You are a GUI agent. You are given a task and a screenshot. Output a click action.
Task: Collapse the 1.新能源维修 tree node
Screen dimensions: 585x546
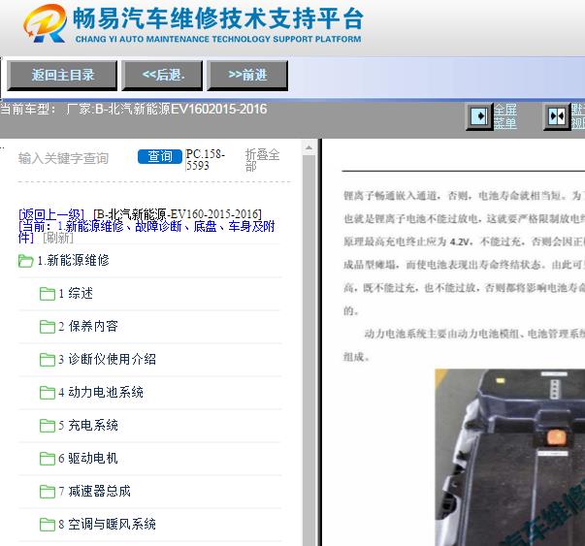click(x=73, y=260)
